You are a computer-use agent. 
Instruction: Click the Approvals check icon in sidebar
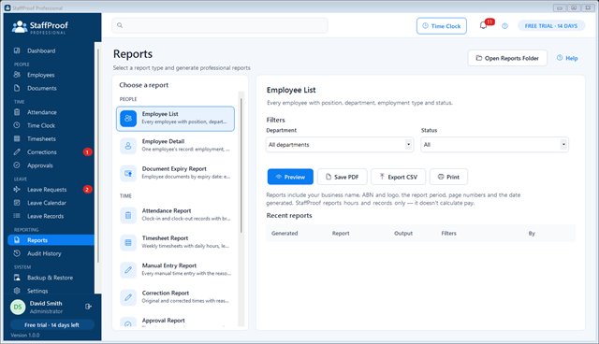click(x=17, y=165)
